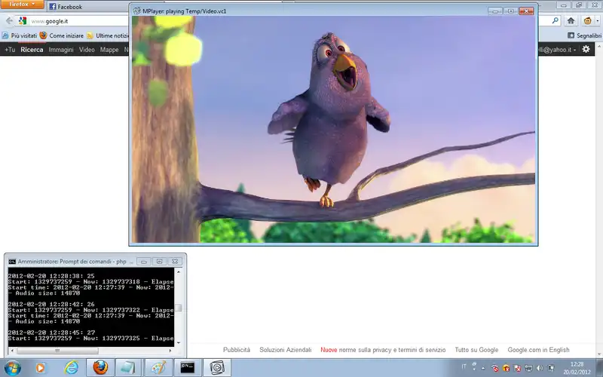Click the Google favicon in address bar

[x=23, y=21]
